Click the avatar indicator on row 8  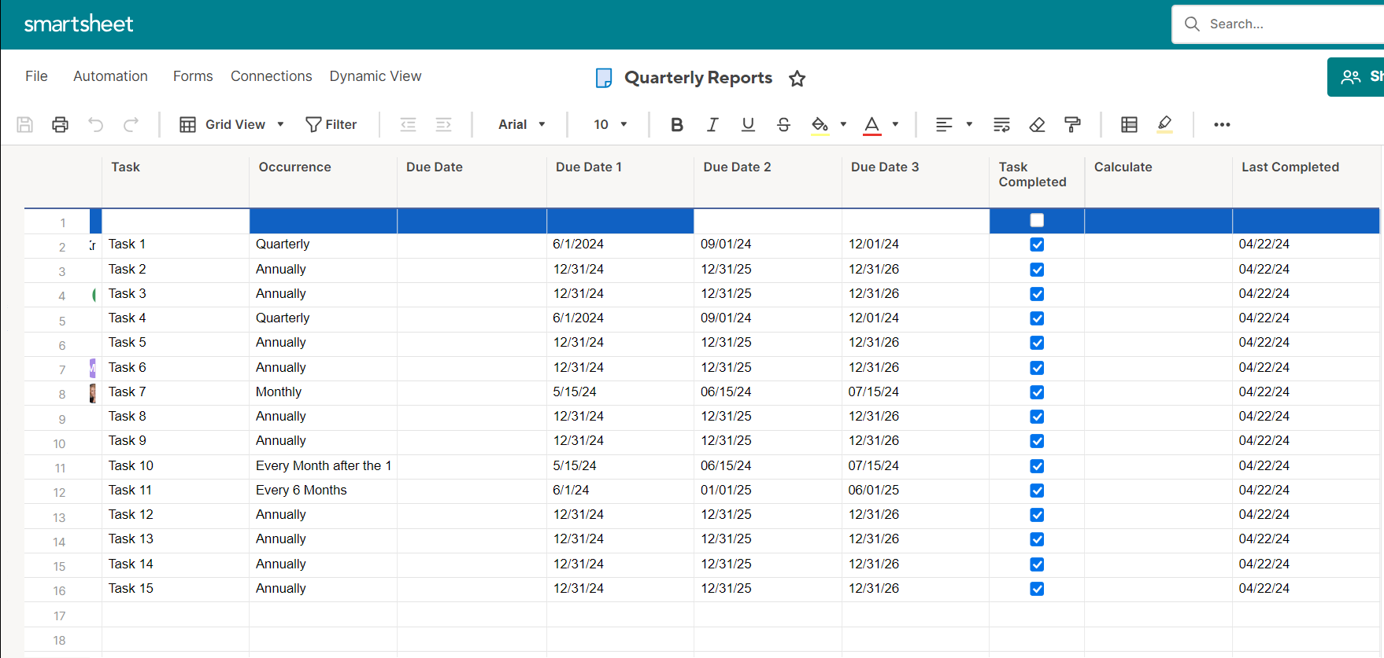point(92,392)
